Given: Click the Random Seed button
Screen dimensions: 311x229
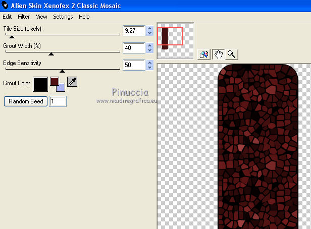Looking at the screenshot, I should (26, 101).
